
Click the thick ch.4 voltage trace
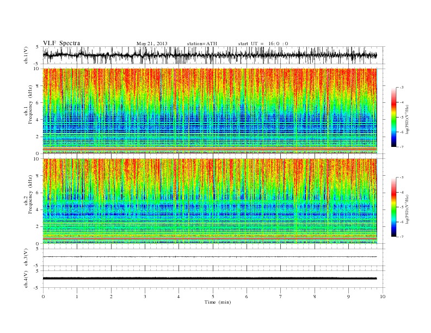click(210, 279)
